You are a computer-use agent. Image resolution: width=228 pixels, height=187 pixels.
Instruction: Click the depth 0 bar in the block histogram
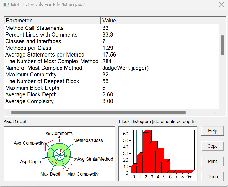(x=134, y=169)
